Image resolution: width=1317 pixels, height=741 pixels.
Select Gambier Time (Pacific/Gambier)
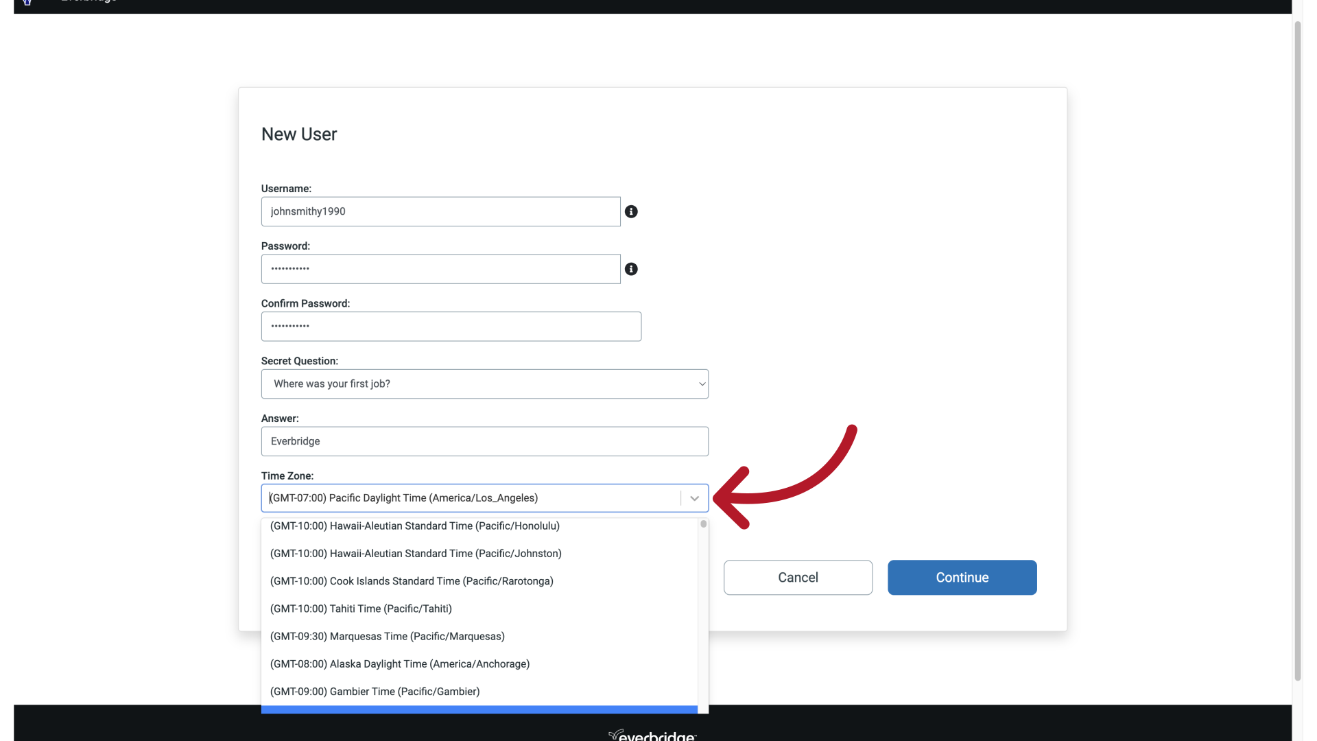pyautogui.click(x=375, y=691)
